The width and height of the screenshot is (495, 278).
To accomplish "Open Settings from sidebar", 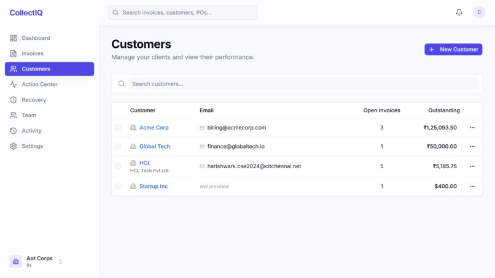I will pyautogui.click(x=49, y=146).
